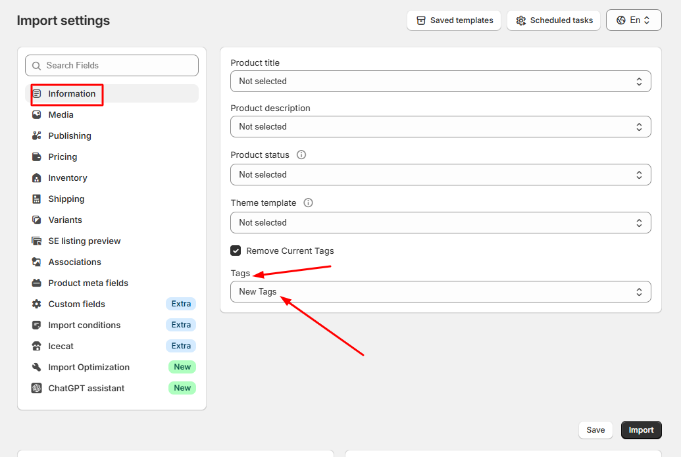Select the Information section

(x=112, y=94)
